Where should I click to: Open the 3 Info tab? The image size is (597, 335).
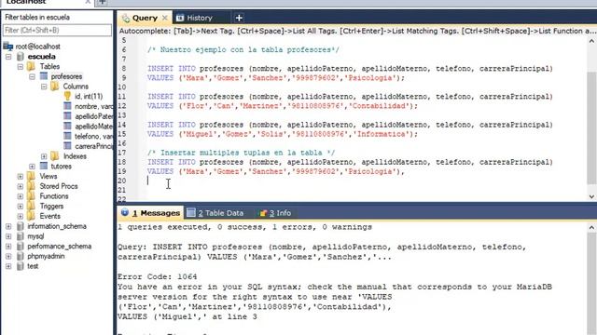click(275, 213)
